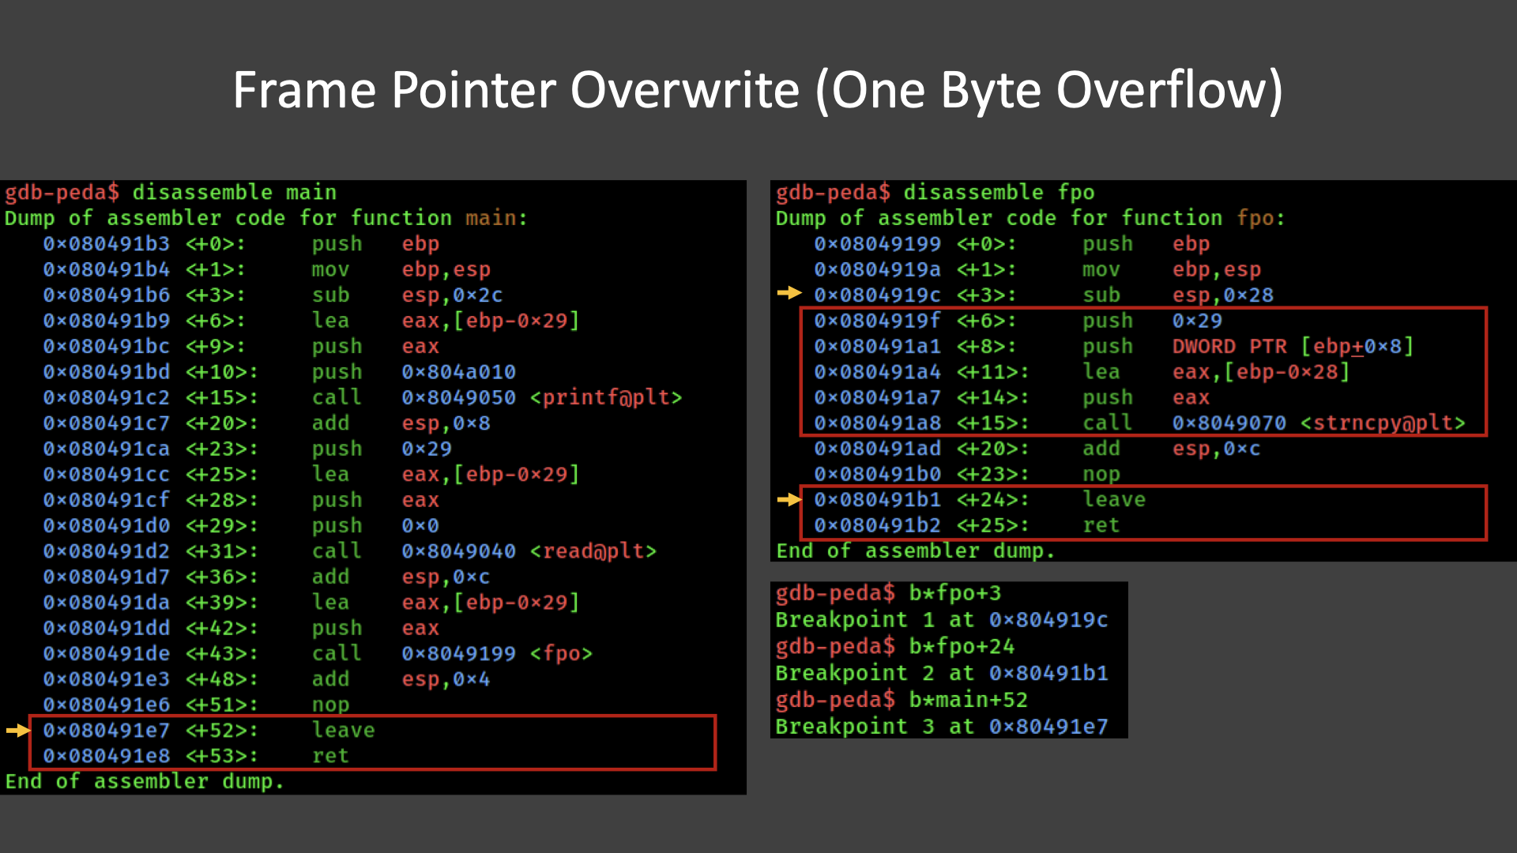Click 'End of assembler dump.' under fpo listing
Screen dimensions: 1517x853
pos(915,551)
